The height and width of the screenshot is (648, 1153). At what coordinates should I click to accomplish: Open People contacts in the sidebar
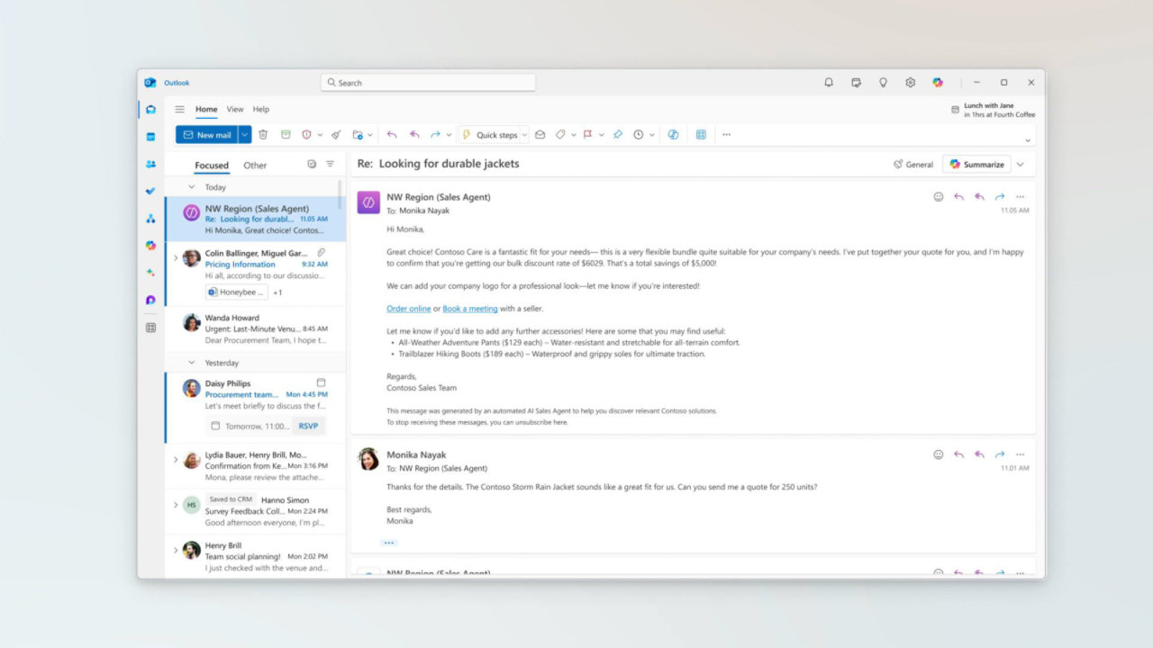click(150, 164)
